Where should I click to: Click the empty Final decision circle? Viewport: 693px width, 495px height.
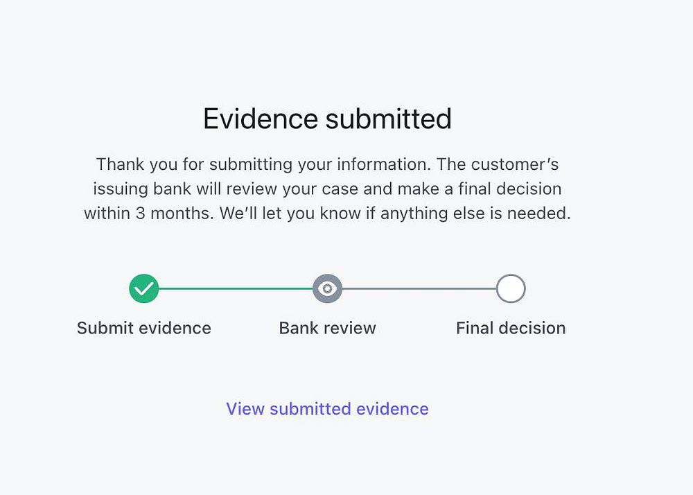[511, 288]
